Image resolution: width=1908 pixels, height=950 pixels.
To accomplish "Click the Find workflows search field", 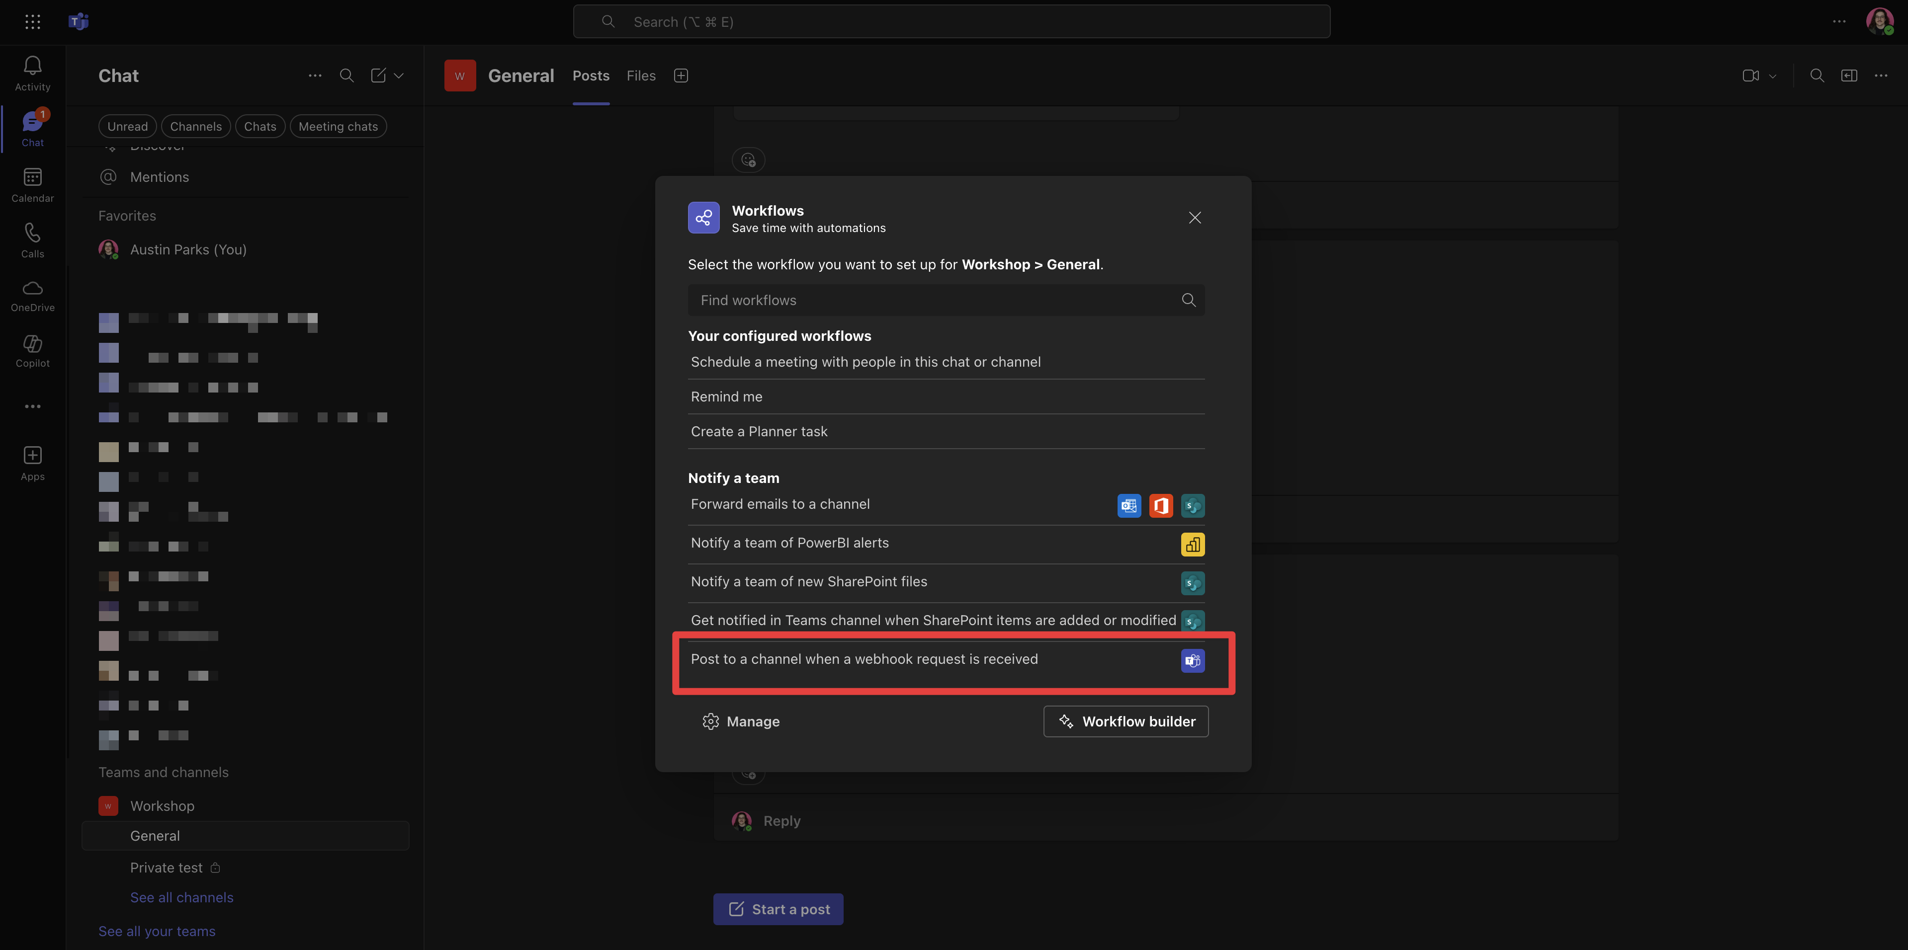I will 946,300.
